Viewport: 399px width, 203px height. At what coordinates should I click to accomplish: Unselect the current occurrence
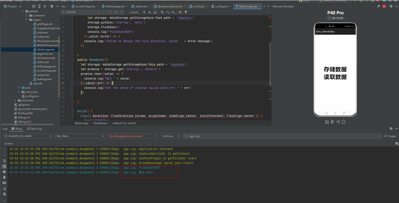point(168,12)
